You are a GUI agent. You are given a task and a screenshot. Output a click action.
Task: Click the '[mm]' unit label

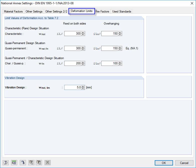(x=89, y=87)
